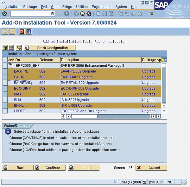Click the blue information icon in application toolbar
190x187 pixels.
pos(29,32)
